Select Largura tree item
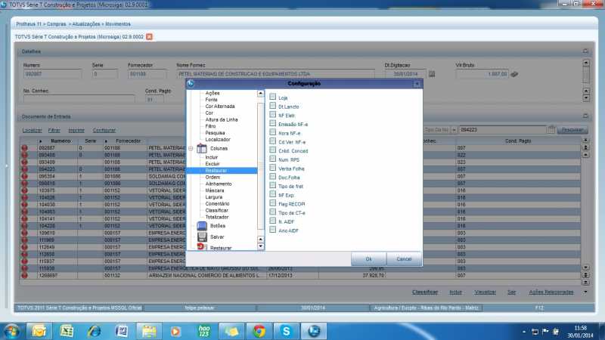Screen dimensions: 605x340 coord(214,197)
